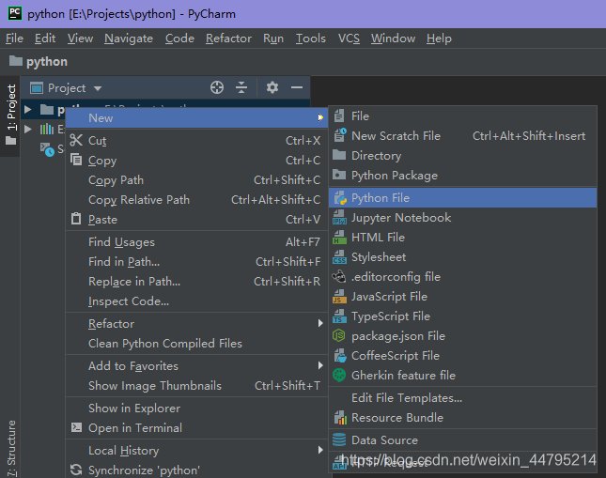Click the Stylesheet CSS icon

(x=339, y=256)
